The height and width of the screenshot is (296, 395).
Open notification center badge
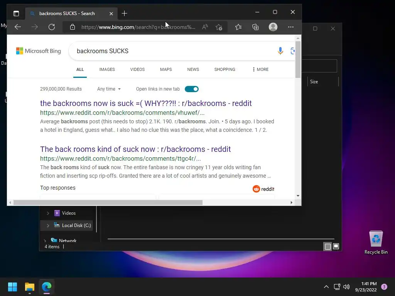(x=384, y=287)
